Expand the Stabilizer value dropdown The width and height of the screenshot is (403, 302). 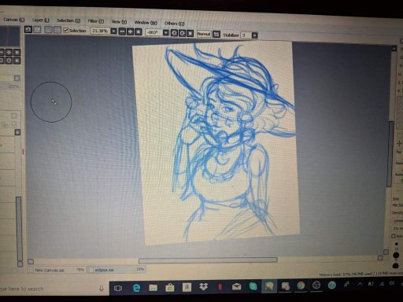254,35
